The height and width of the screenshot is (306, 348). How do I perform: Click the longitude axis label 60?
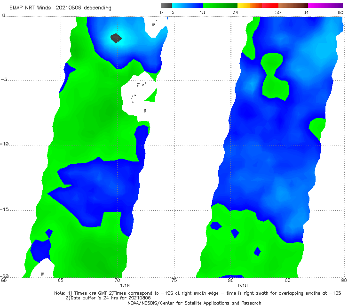point(4,280)
